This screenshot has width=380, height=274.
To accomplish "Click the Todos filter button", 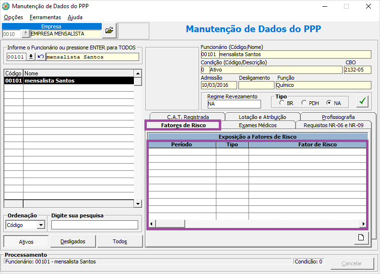I will [120, 241].
